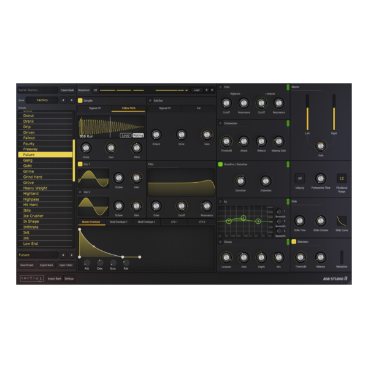
Task: Switch to the Mod Envelope 1 tab
Action: pos(120,222)
